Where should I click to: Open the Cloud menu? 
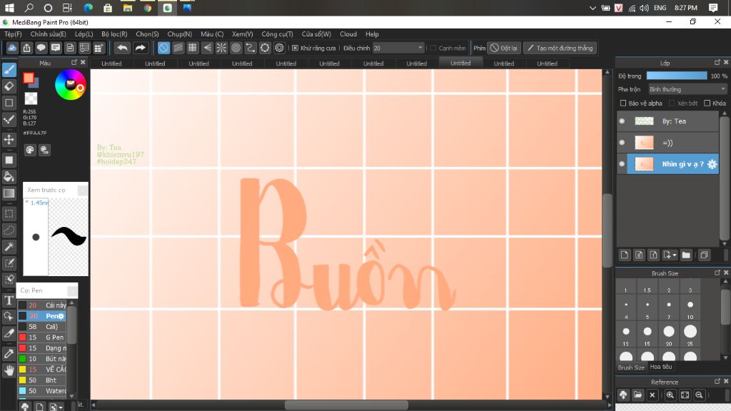coord(348,34)
